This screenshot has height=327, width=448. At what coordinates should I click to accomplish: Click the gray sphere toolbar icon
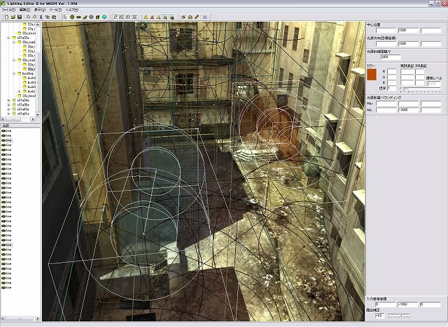coord(90,16)
